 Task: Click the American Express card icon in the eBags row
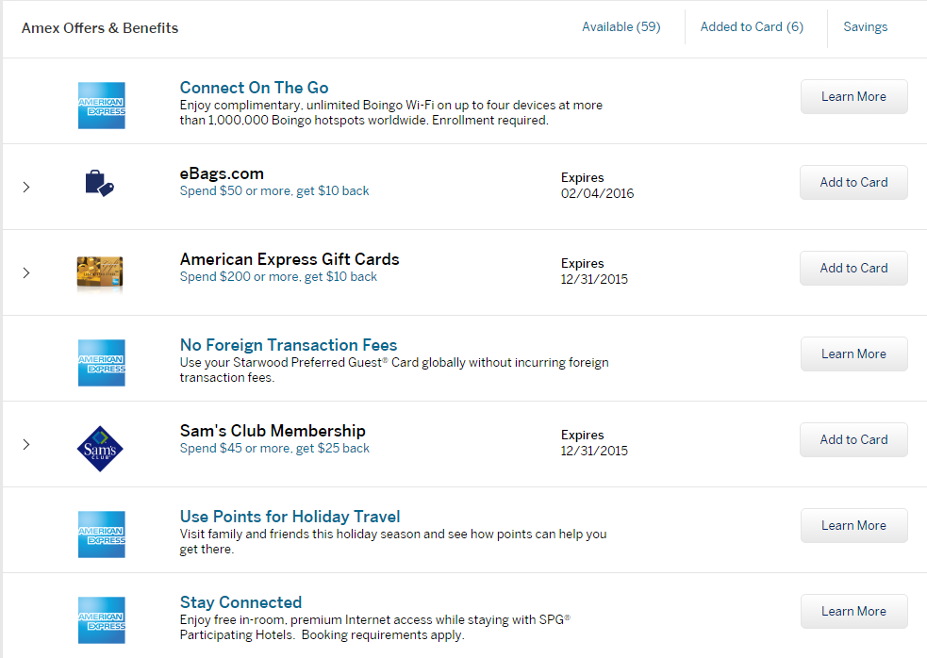point(101,187)
